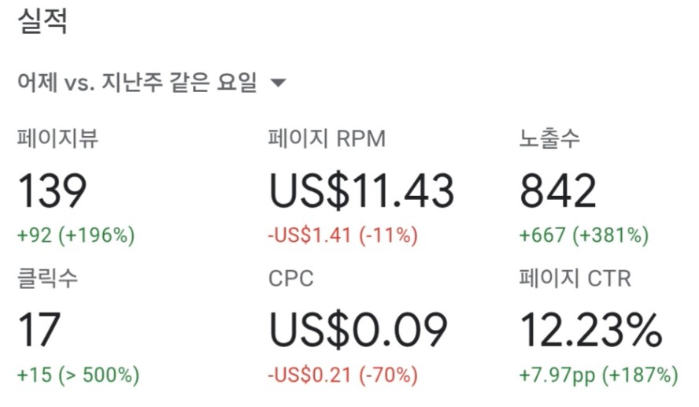Click the 139 page views value

click(52, 191)
